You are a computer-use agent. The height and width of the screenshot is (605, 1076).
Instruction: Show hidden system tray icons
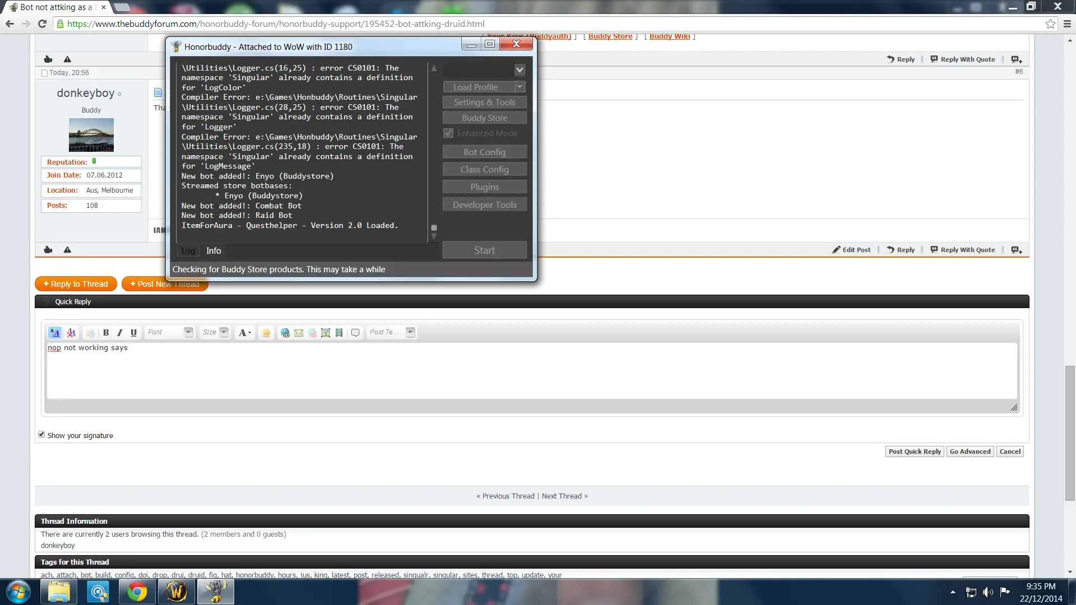point(953,592)
